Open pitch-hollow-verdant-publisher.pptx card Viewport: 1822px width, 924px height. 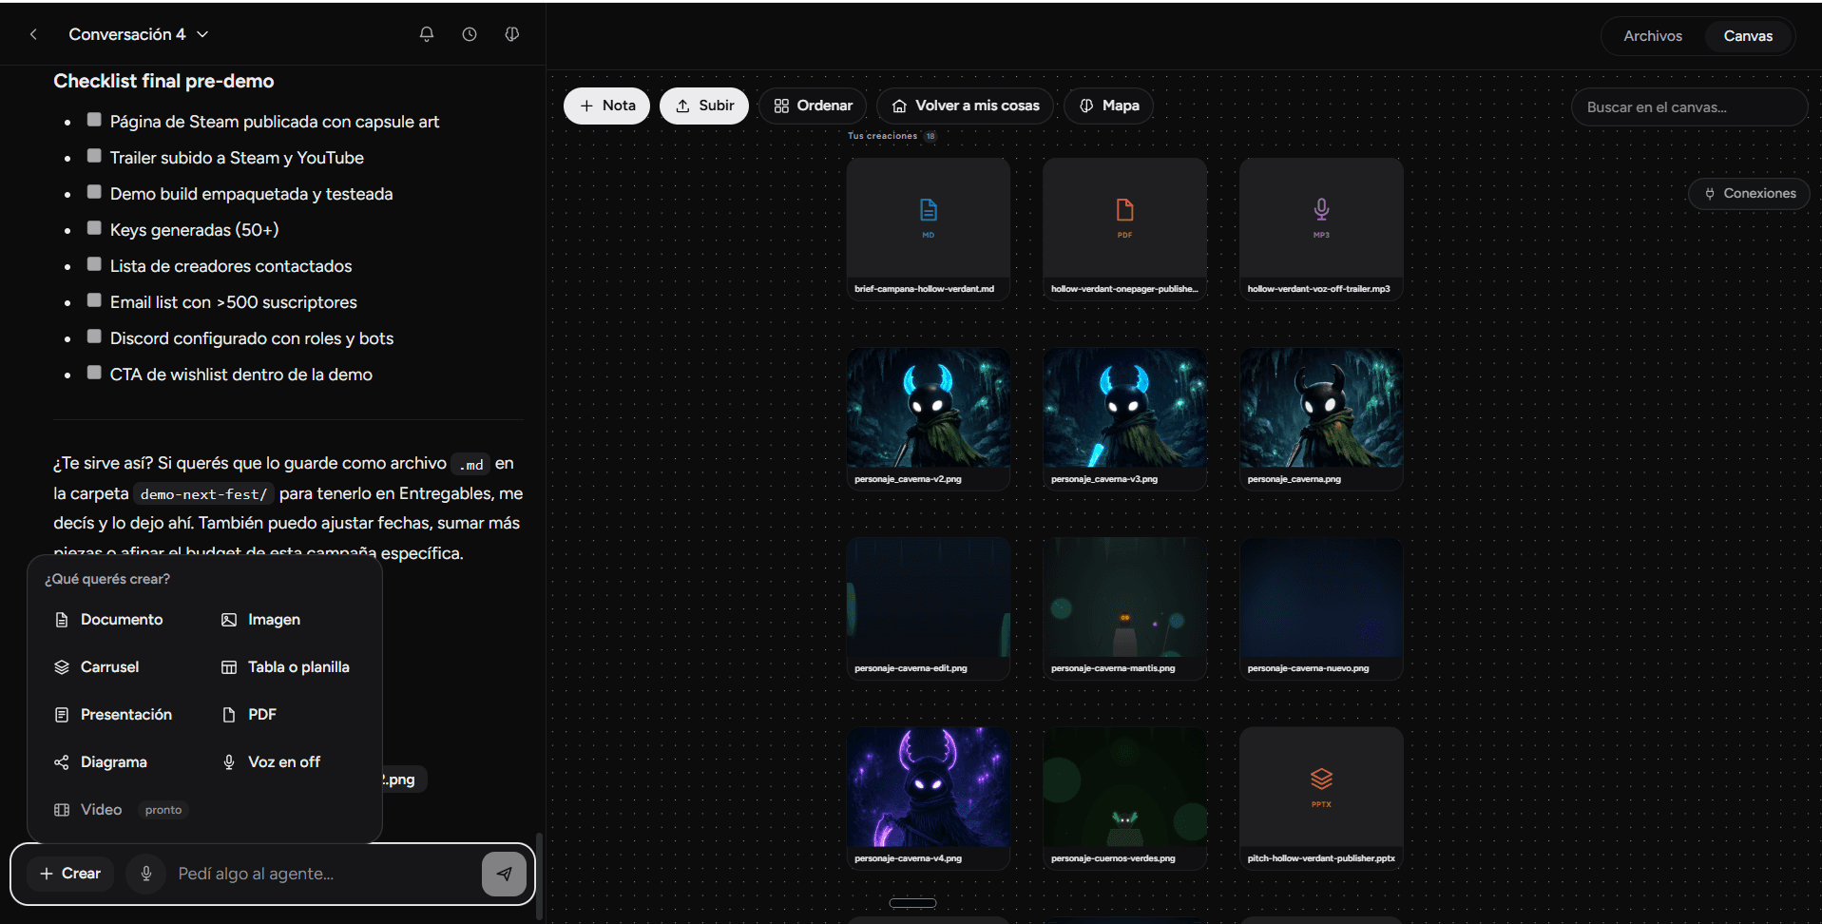click(x=1321, y=799)
